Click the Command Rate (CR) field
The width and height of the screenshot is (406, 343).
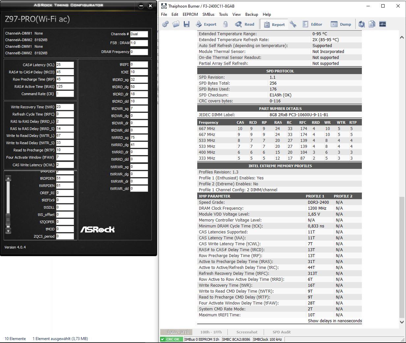point(65,94)
